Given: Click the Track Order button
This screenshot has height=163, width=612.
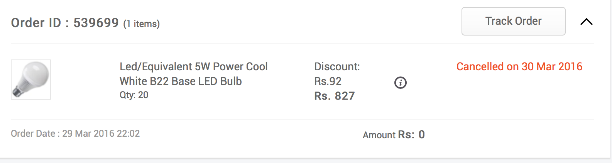Looking at the screenshot, I should (513, 21).
